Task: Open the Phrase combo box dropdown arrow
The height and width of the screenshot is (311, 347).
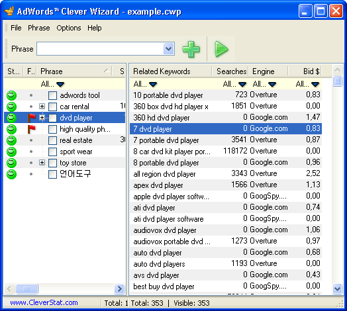Action: [x=169, y=49]
